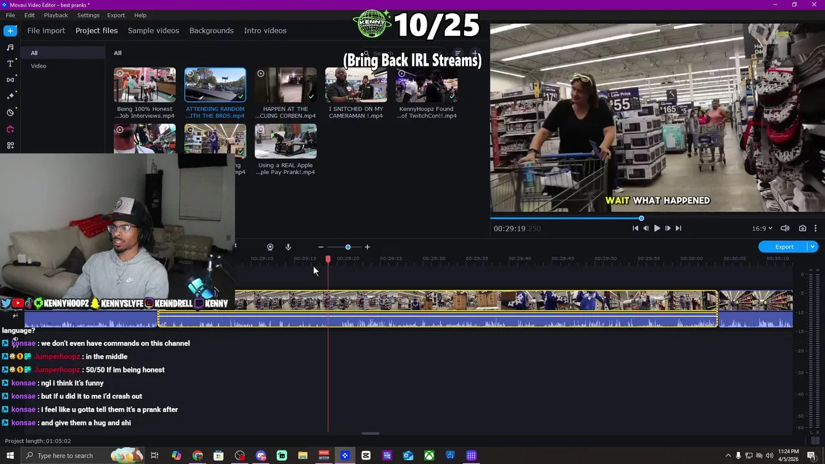
Task: Open the Playback menu
Action: click(x=56, y=15)
